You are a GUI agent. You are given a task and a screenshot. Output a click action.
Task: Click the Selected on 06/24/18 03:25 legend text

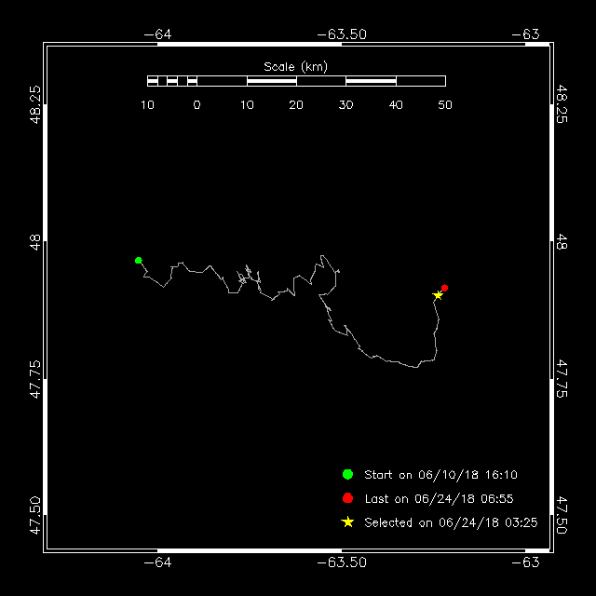[x=451, y=522]
